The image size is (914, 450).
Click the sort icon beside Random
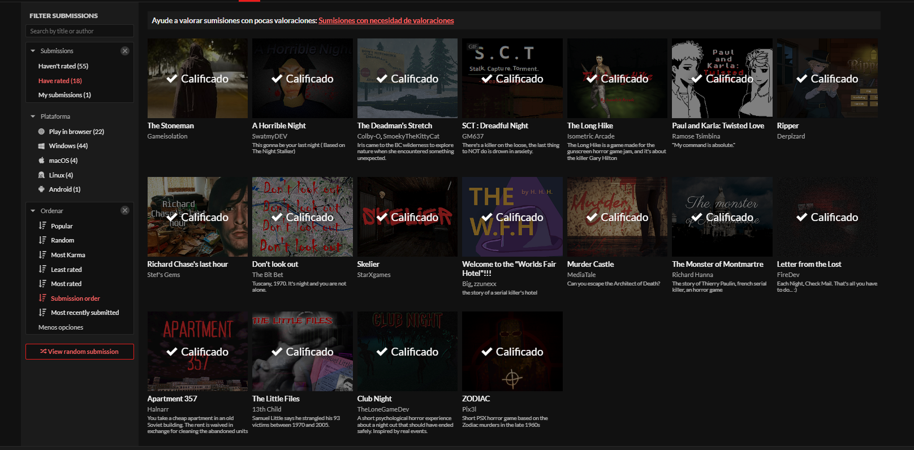click(x=42, y=240)
